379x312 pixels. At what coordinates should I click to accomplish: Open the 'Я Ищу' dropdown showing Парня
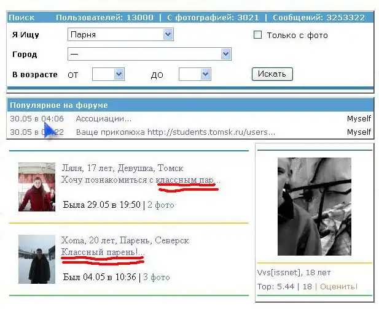120,35
